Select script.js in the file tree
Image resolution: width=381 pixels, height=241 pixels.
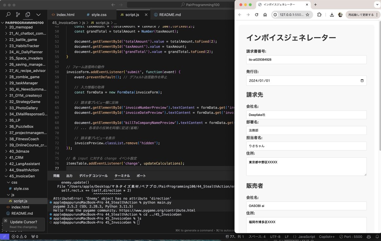click(x=20, y=201)
